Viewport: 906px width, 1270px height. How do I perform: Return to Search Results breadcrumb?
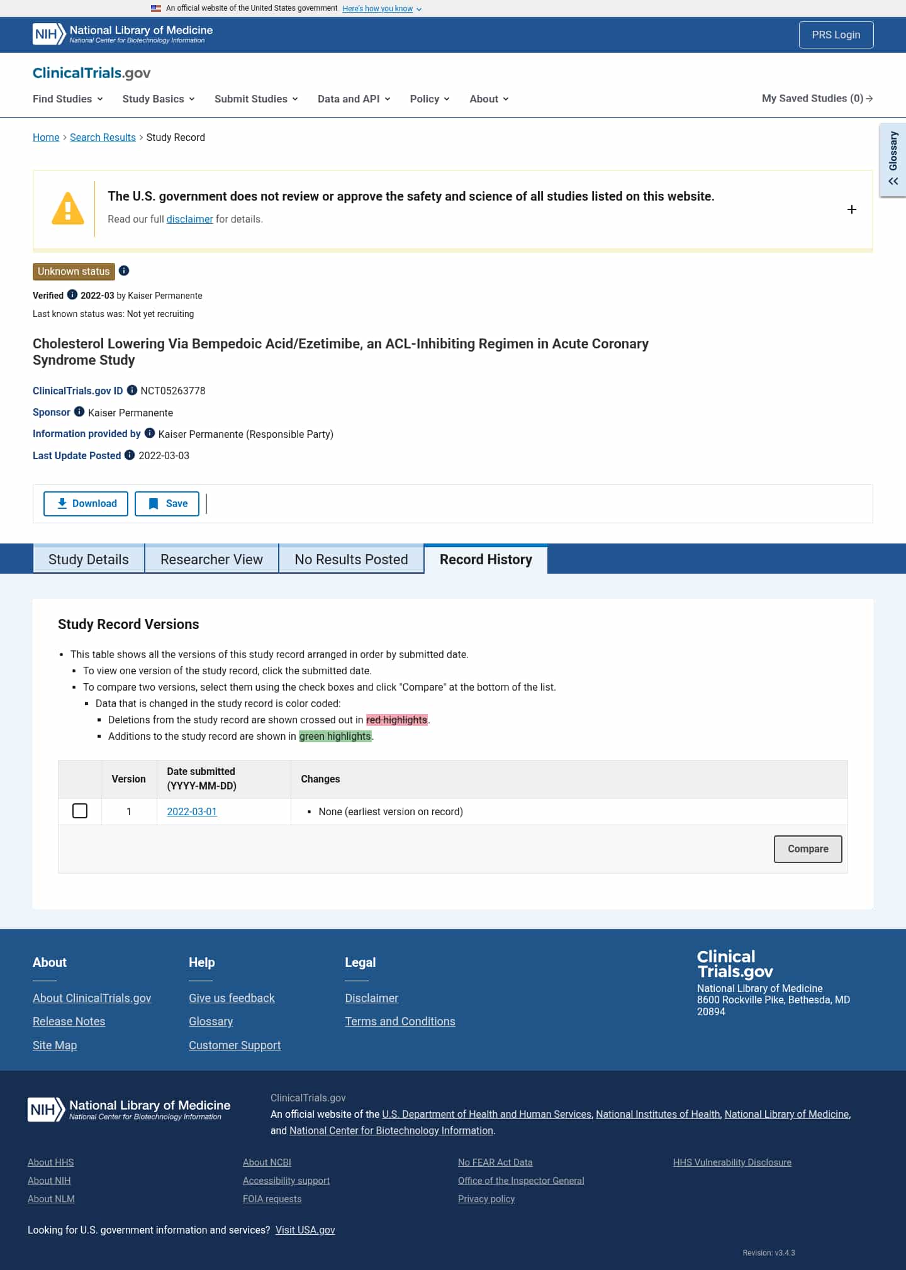(103, 137)
